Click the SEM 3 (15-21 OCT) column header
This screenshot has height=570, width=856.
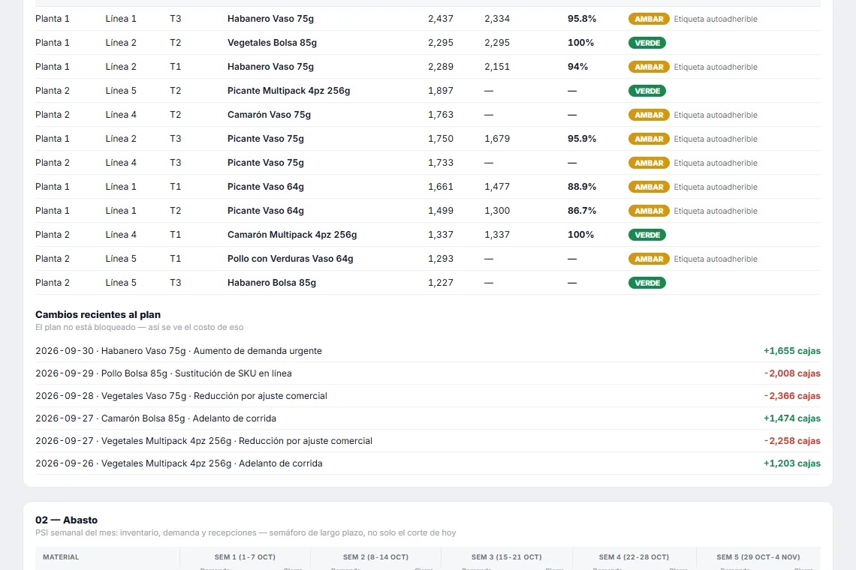click(x=507, y=557)
